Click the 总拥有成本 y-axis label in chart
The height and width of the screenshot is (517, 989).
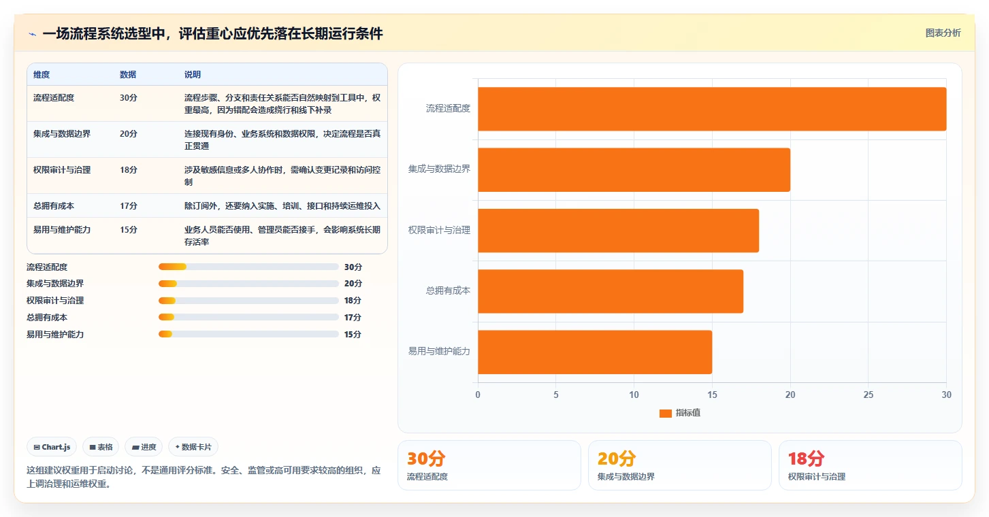pyautogui.click(x=448, y=290)
